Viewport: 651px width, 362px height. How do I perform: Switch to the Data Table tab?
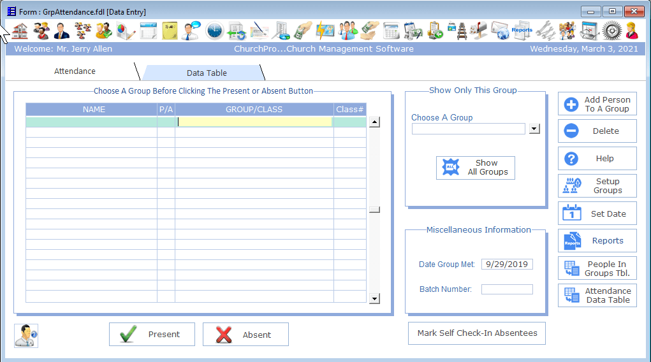point(207,73)
